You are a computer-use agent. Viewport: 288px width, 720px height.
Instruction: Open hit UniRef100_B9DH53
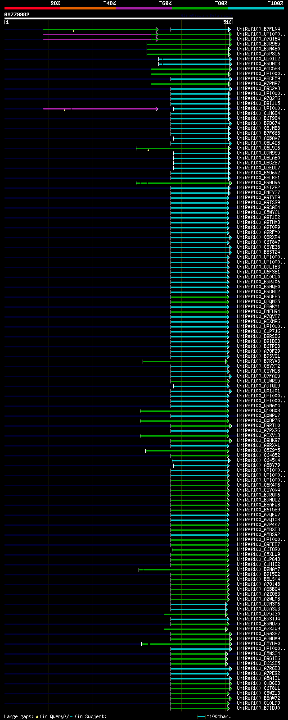tap(258, 64)
